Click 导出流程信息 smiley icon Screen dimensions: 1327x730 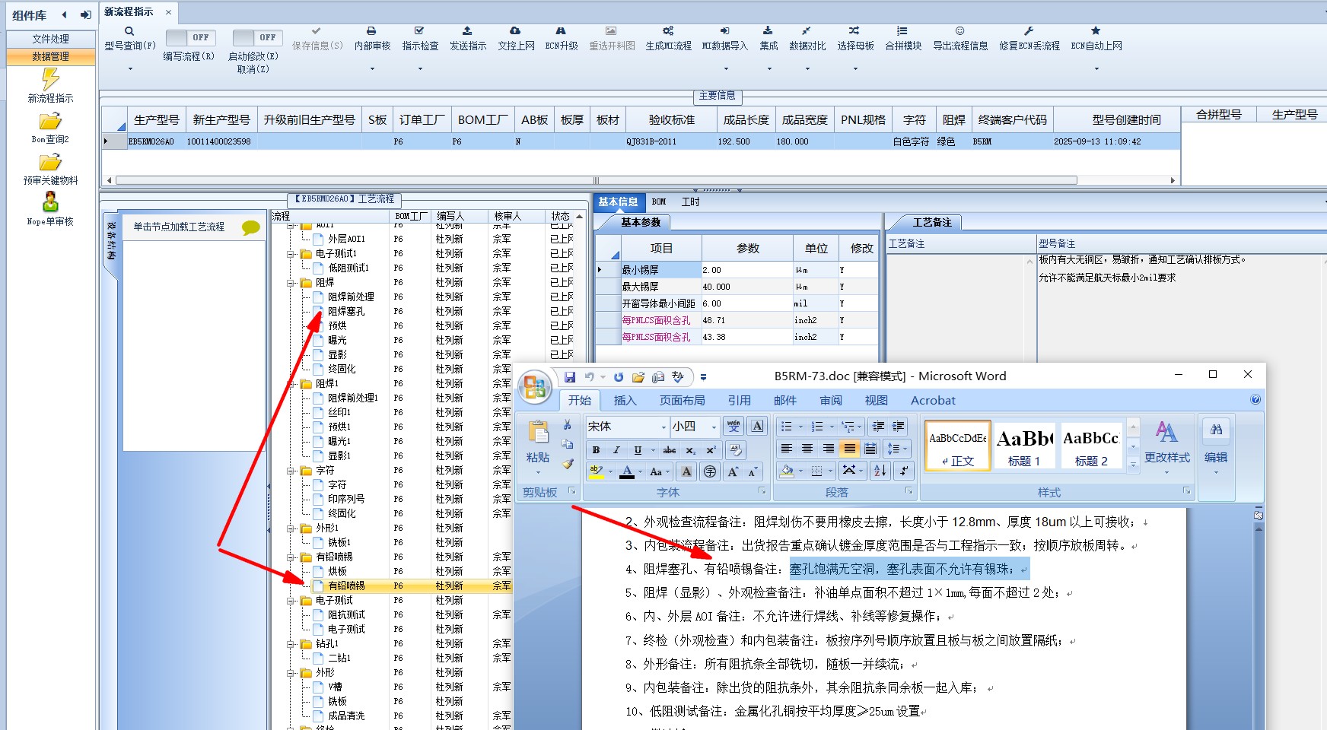pos(959,31)
